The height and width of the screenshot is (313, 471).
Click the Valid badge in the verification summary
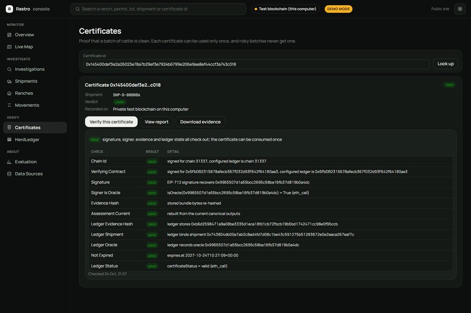(x=94, y=139)
